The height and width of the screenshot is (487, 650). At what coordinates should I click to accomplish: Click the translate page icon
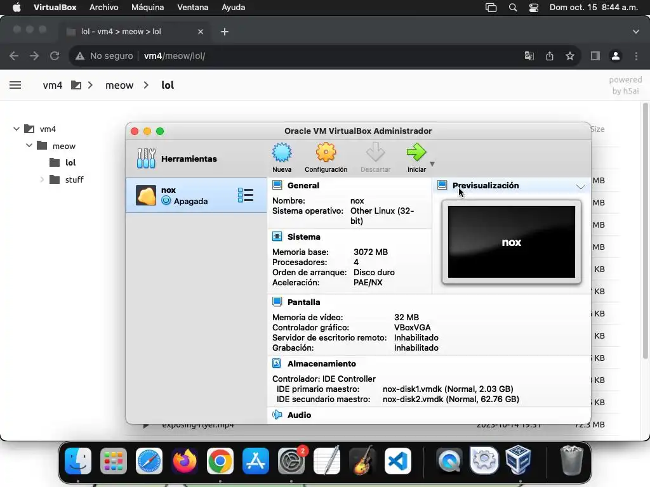pos(529,56)
